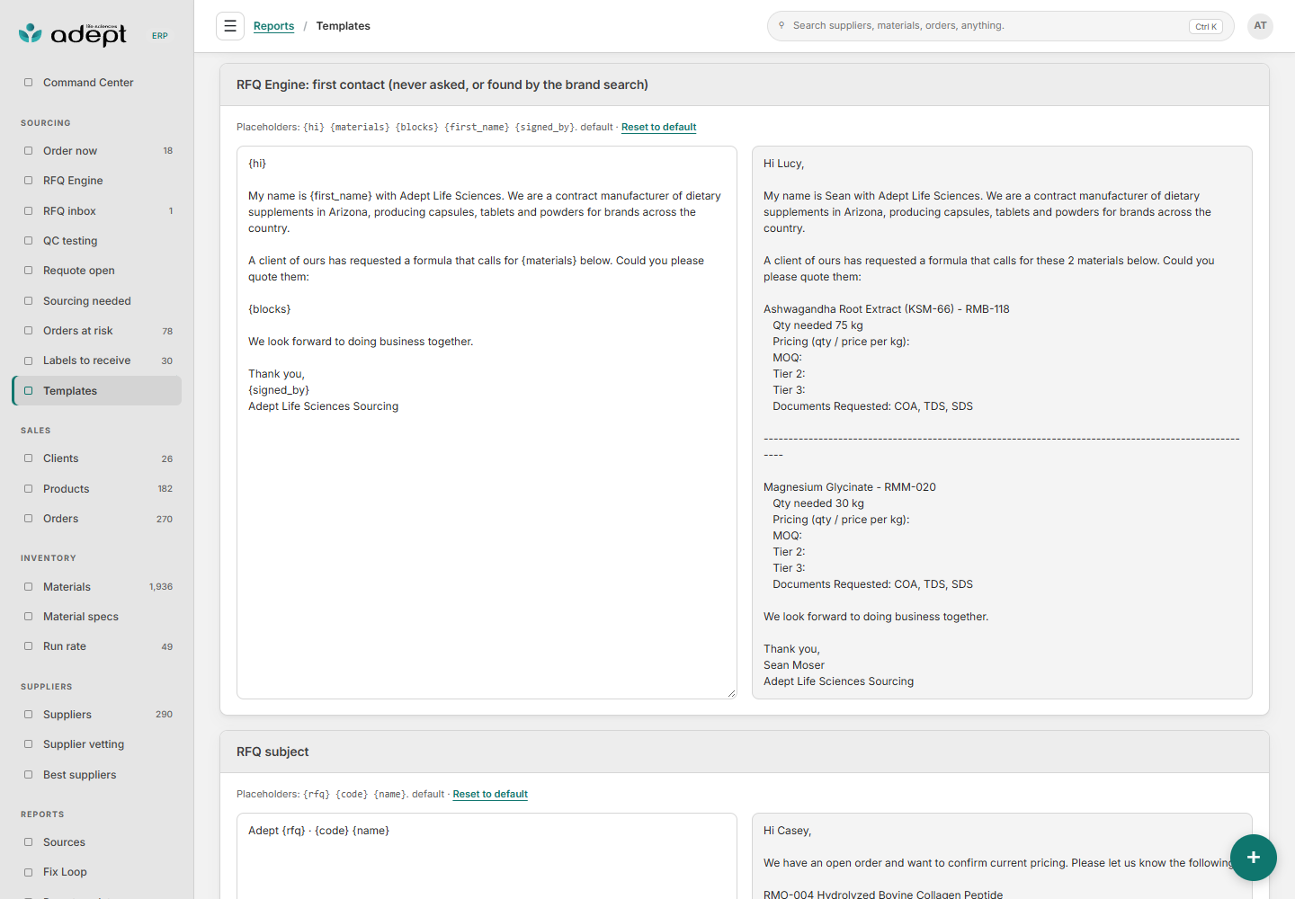Click the QC testing sidebar icon

click(28, 241)
